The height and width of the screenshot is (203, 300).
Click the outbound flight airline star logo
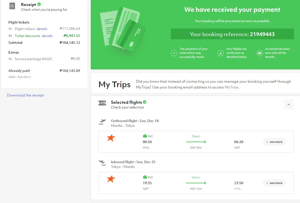[111, 138]
